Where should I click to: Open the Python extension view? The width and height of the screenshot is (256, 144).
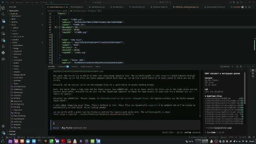pos(3,53)
